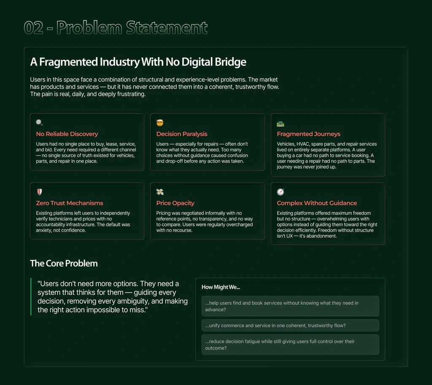Select the 'unify commerce and service' prompt
Viewport: 432px width, 385px height.
290,325
